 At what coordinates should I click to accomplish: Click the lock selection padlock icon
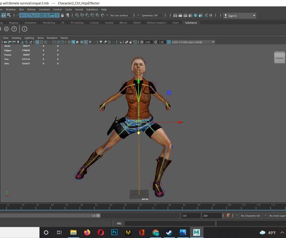[x=62, y=15]
